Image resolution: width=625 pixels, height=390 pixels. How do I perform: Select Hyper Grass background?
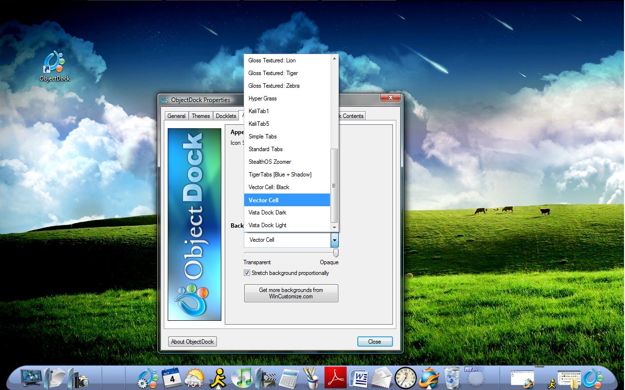(287, 98)
